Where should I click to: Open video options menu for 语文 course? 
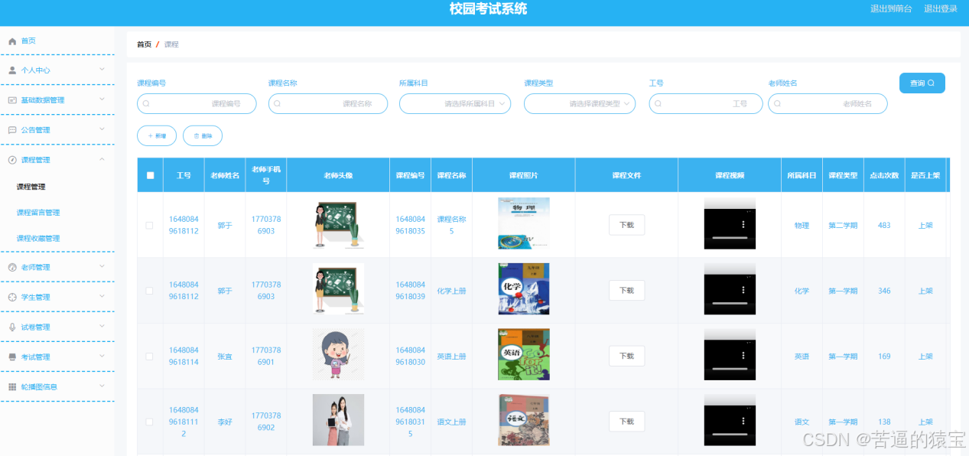point(743,422)
